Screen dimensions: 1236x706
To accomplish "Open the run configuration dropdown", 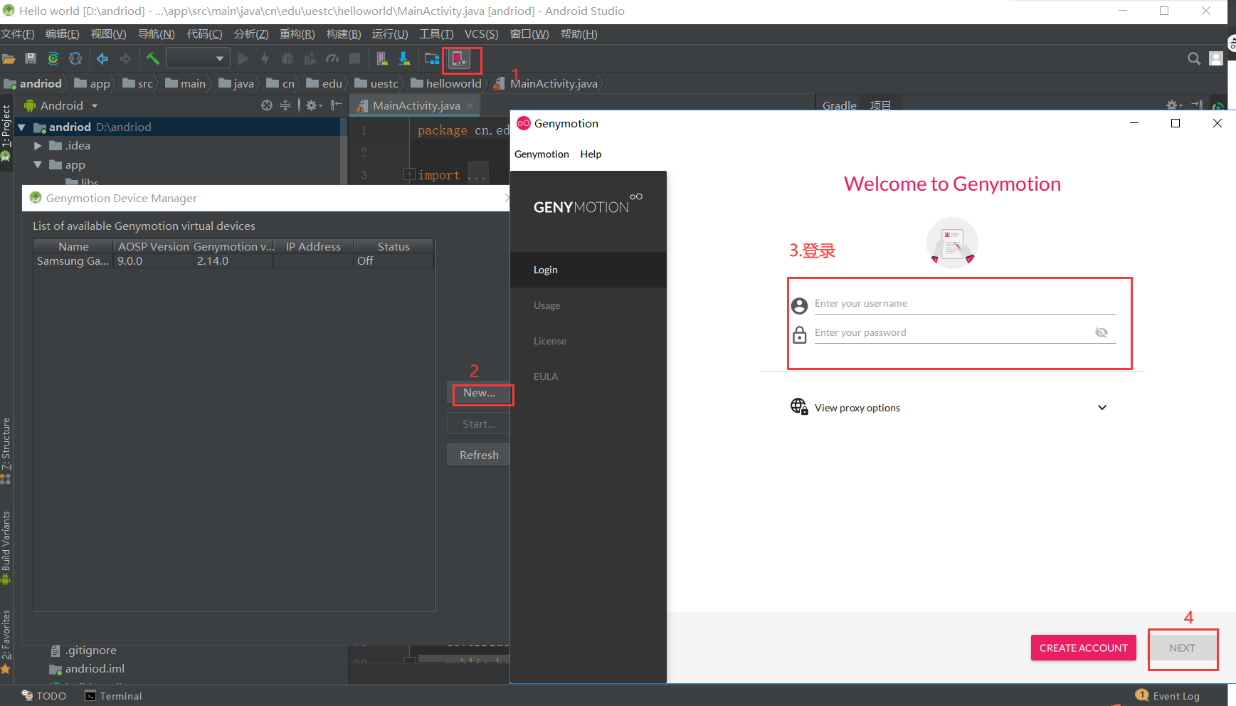I will point(198,58).
